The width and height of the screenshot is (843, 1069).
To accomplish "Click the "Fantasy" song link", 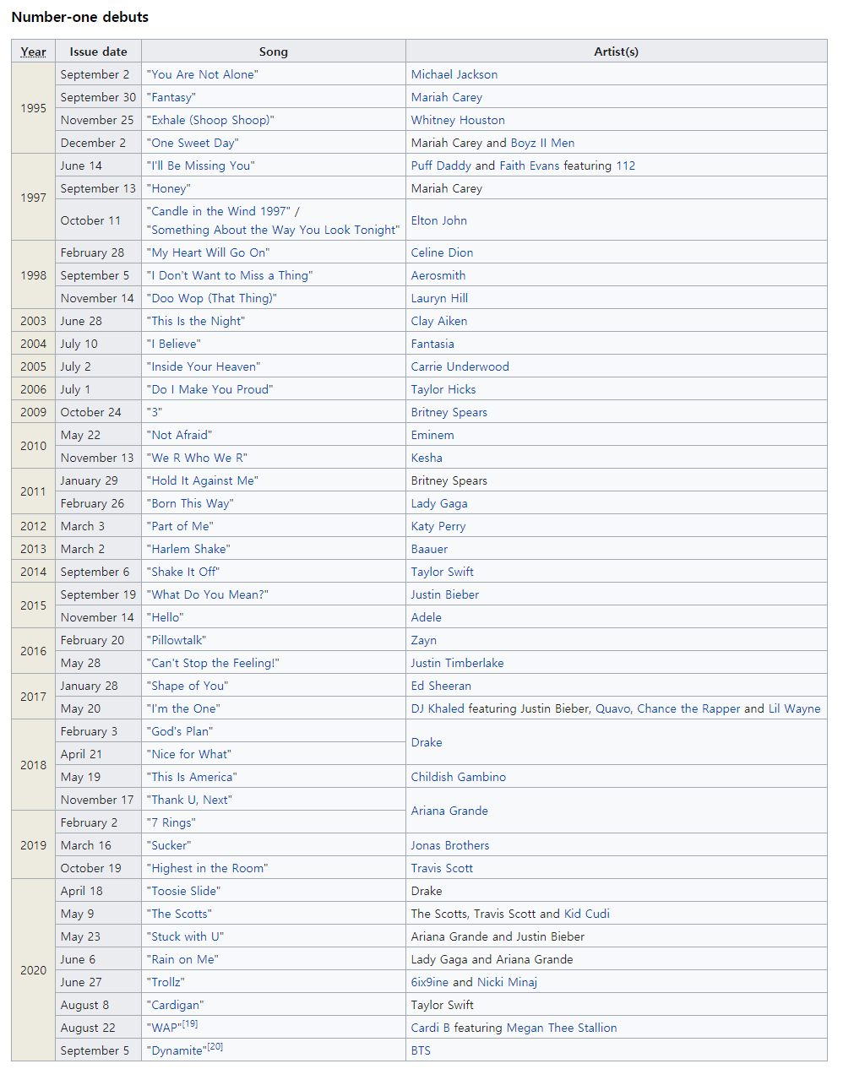I will pos(172,97).
